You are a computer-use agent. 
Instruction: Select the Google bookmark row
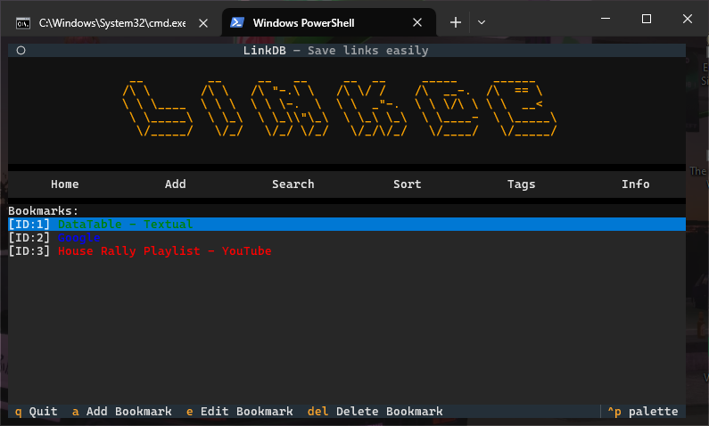(78, 238)
